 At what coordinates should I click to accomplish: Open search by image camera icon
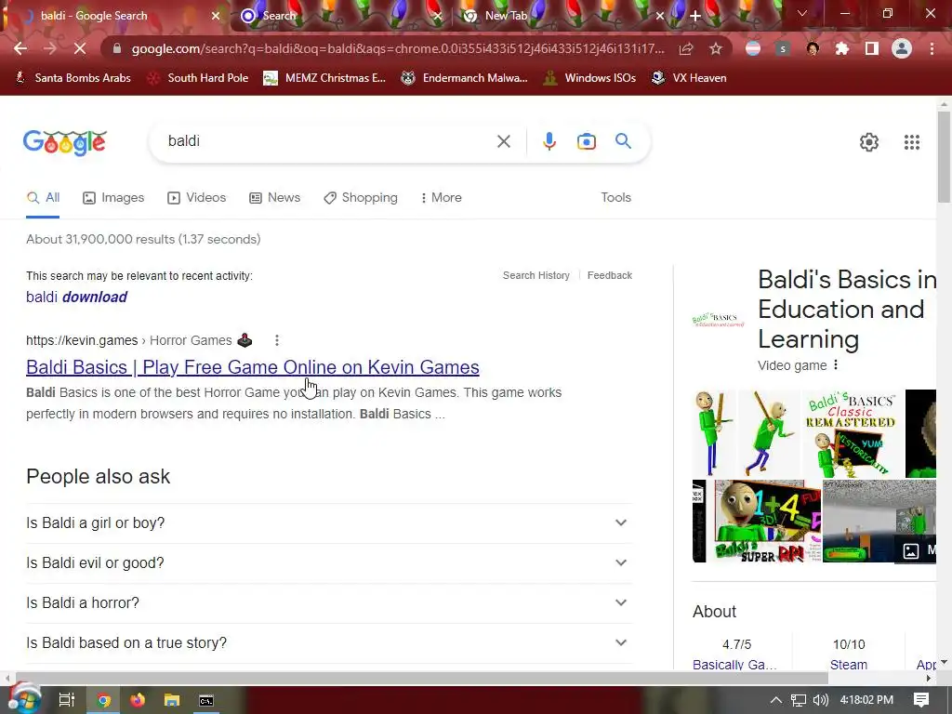click(x=586, y=141)
